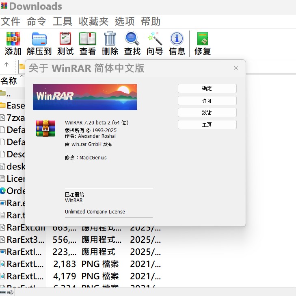Open the Help (帮助) menu

[151, 22]
